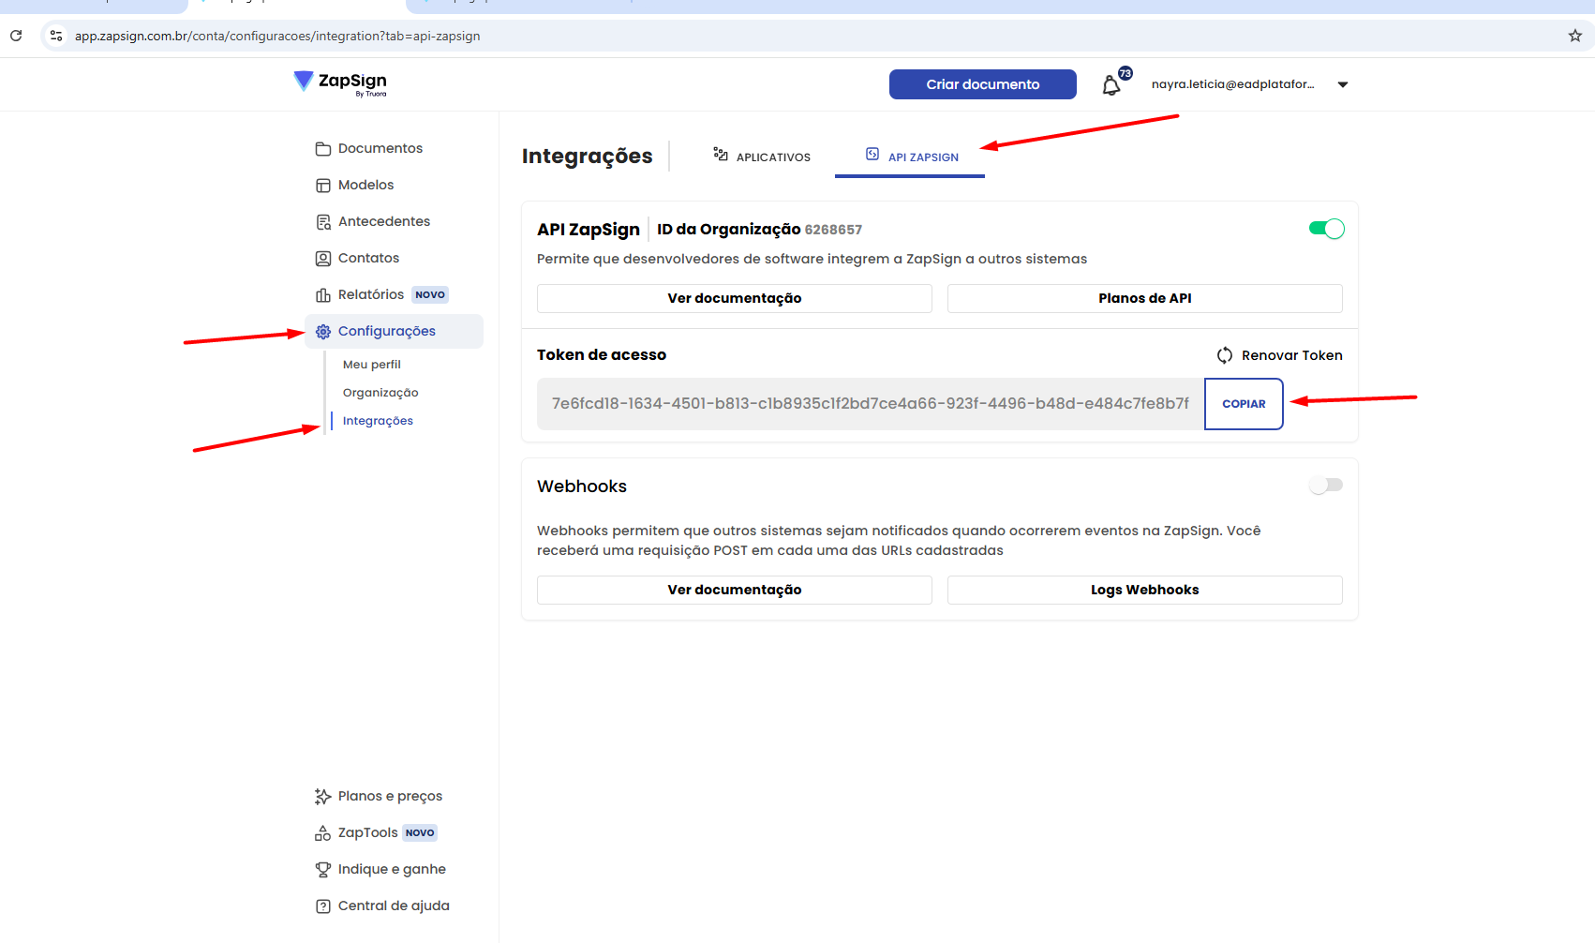Click the Organization ID 6268657

833,230
